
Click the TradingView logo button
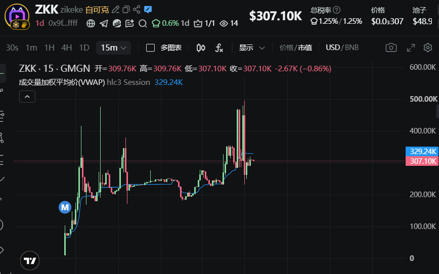point(30,260)
